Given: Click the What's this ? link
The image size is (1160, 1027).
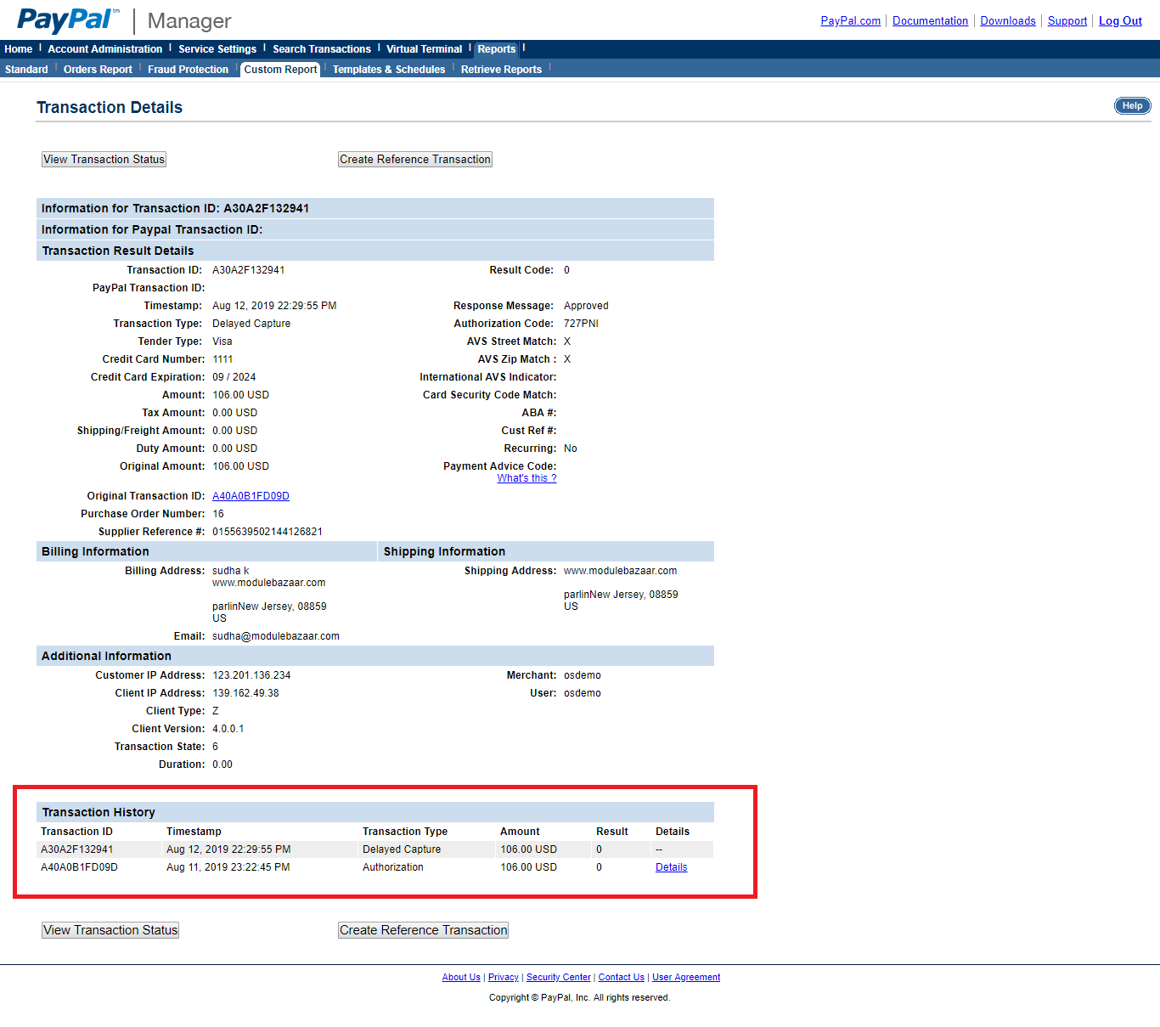Looking at the screenshot, I should 527,478.
